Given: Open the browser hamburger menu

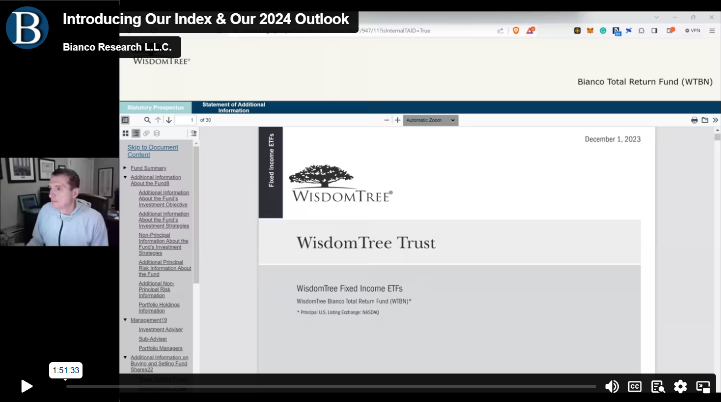Looking at the screenshot, I should point(712,30).
